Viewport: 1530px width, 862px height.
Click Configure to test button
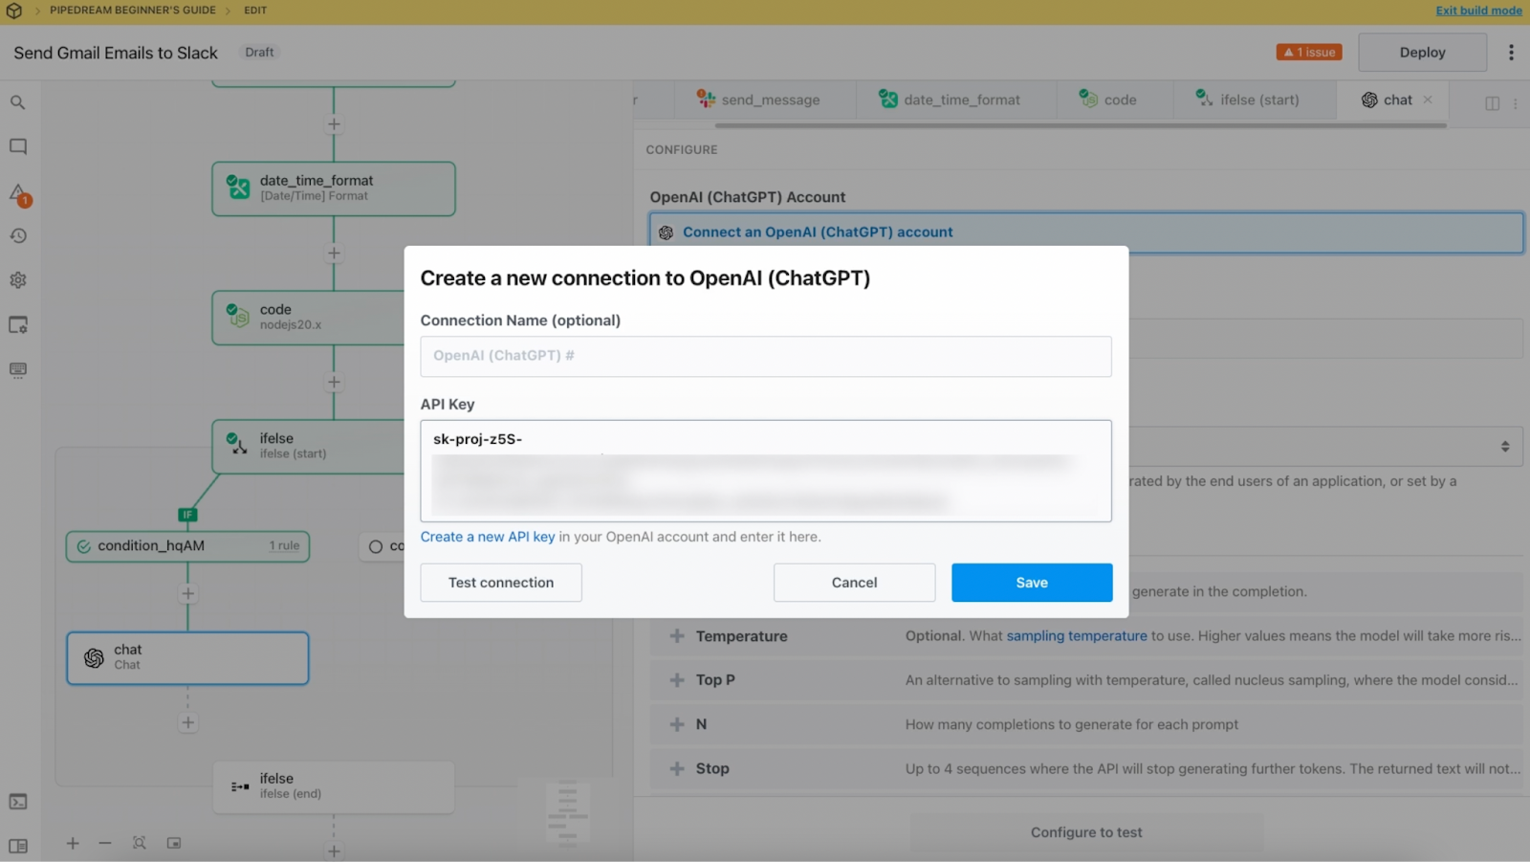click(x=1086, y=833)
